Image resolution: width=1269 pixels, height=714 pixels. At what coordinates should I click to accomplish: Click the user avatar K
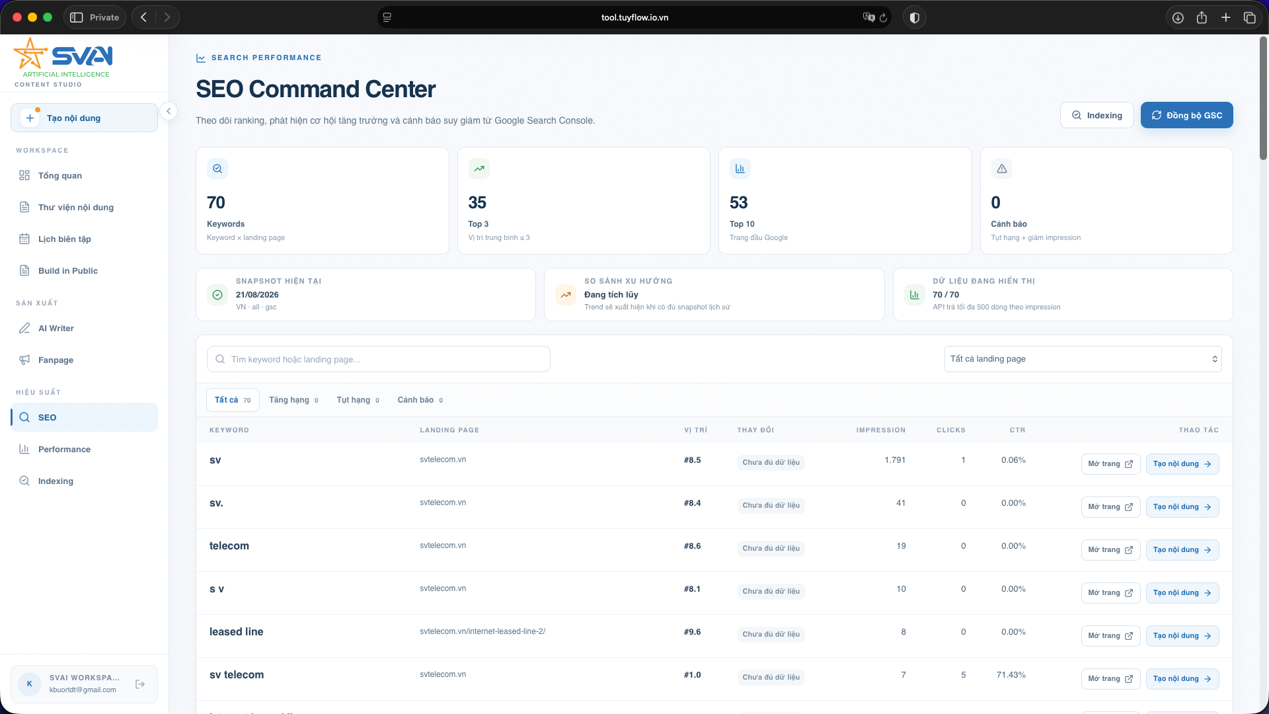30,684
